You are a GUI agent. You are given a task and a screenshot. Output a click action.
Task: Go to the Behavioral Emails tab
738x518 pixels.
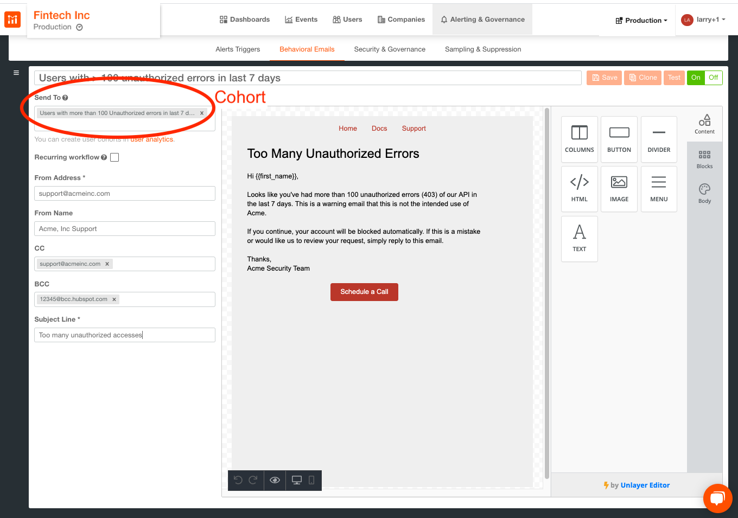click(x=307, y=49)
